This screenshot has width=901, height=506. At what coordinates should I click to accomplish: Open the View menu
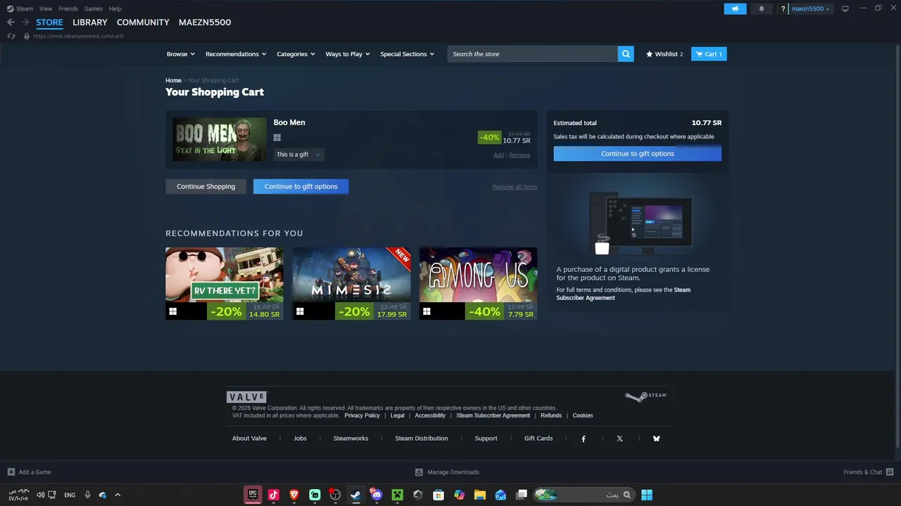point(46,8)
